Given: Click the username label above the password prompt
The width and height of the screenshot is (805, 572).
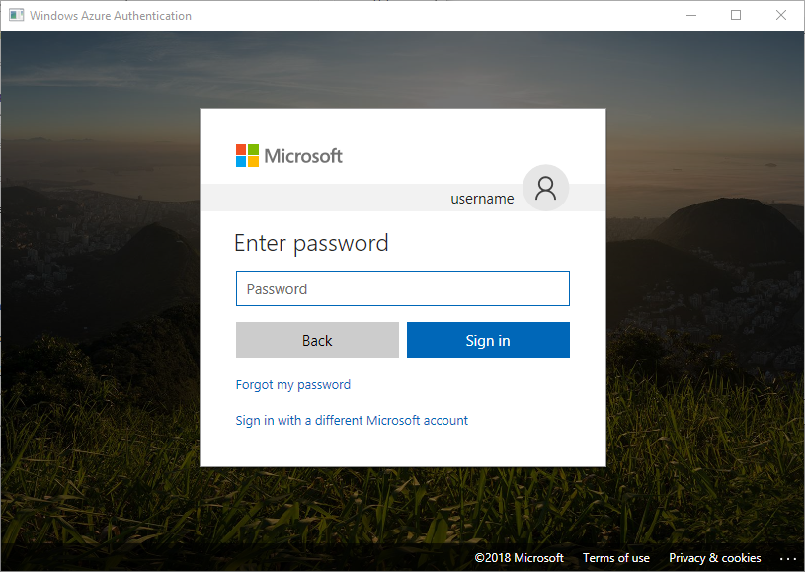Looking at the screenshot, I should (482, 198).
